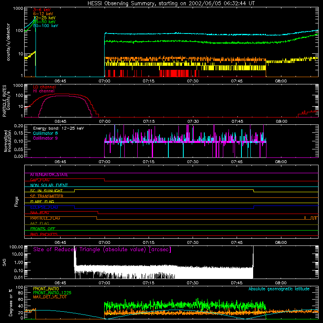Viewport: 323px width, 323px height.
Task: Select the 25-50 keV legend label
Action: (44, 22)
